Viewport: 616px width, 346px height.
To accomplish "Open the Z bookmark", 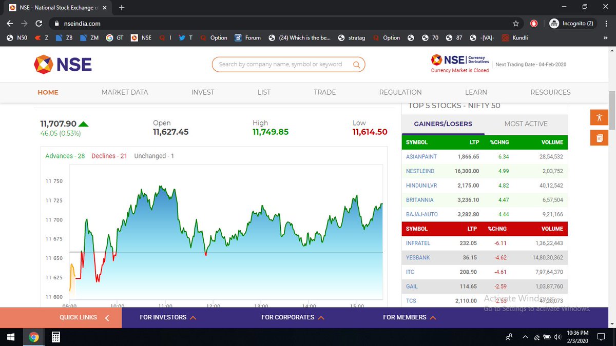I will coord(41,37).
